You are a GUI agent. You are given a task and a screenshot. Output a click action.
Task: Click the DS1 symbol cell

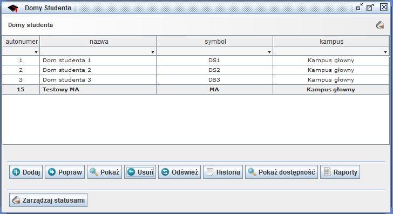[214, 61]
